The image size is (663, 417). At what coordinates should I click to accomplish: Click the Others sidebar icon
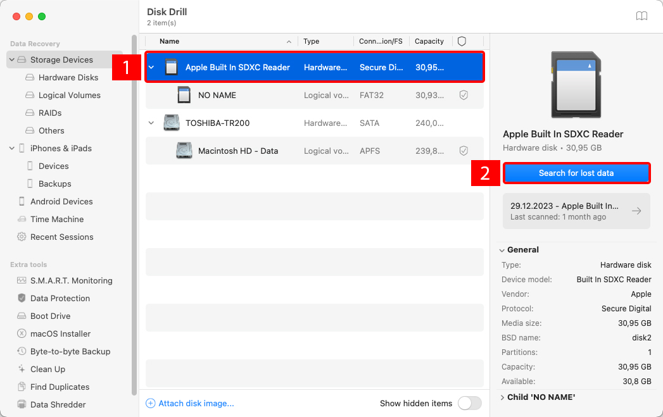tap(30, 130)
